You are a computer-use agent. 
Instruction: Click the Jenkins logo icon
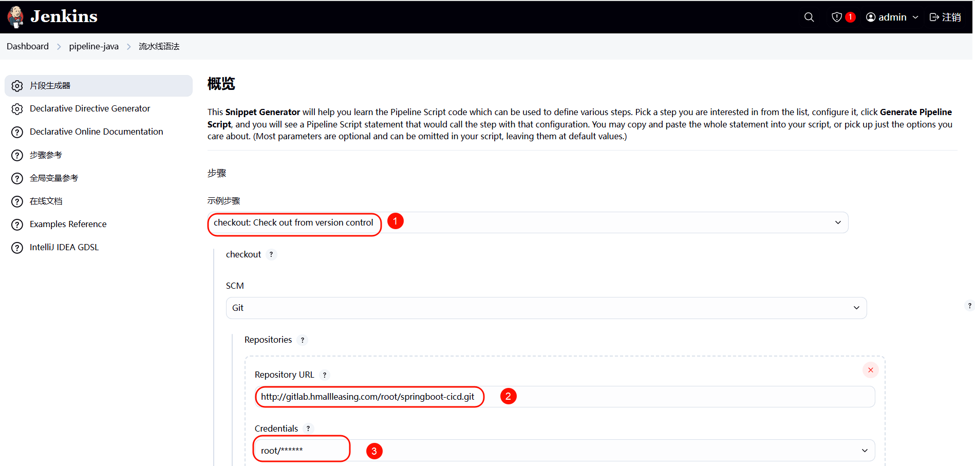[15, 17]
